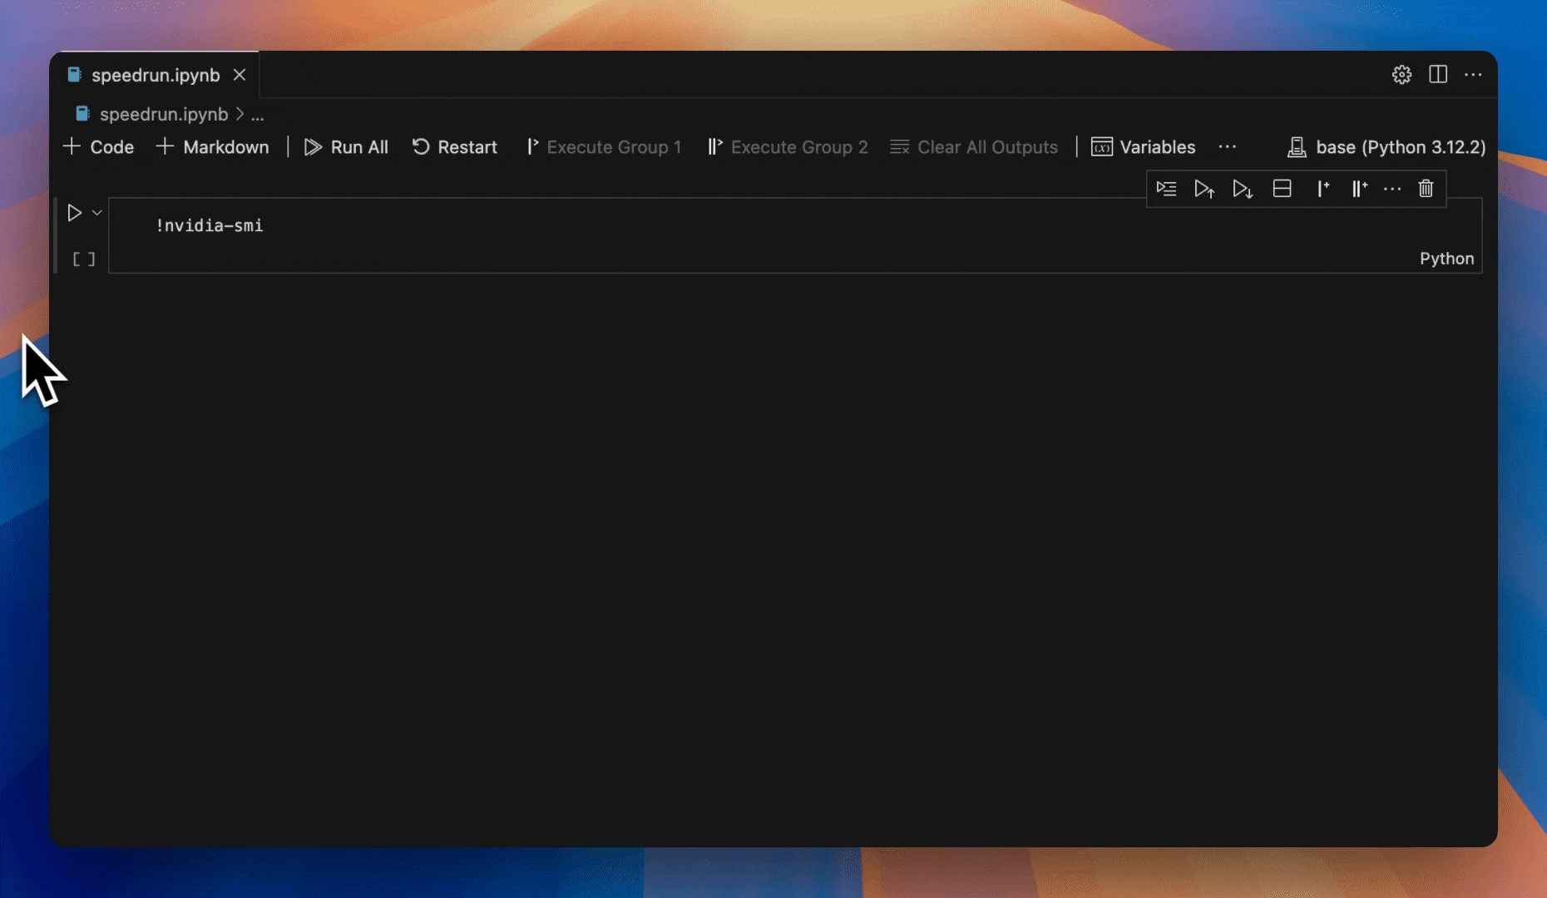The height and width of the screenshot is (898, 1547).
Task: Select the speedrun.ipynb tab
Action: pyautogui.click(x=156, y=75)
